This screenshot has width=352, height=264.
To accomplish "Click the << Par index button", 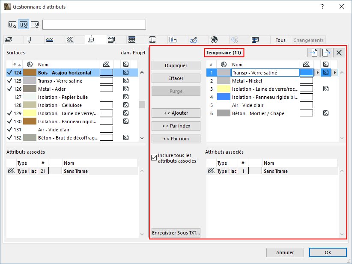I will (176, 126).
